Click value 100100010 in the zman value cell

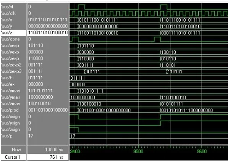pos(39,103)
